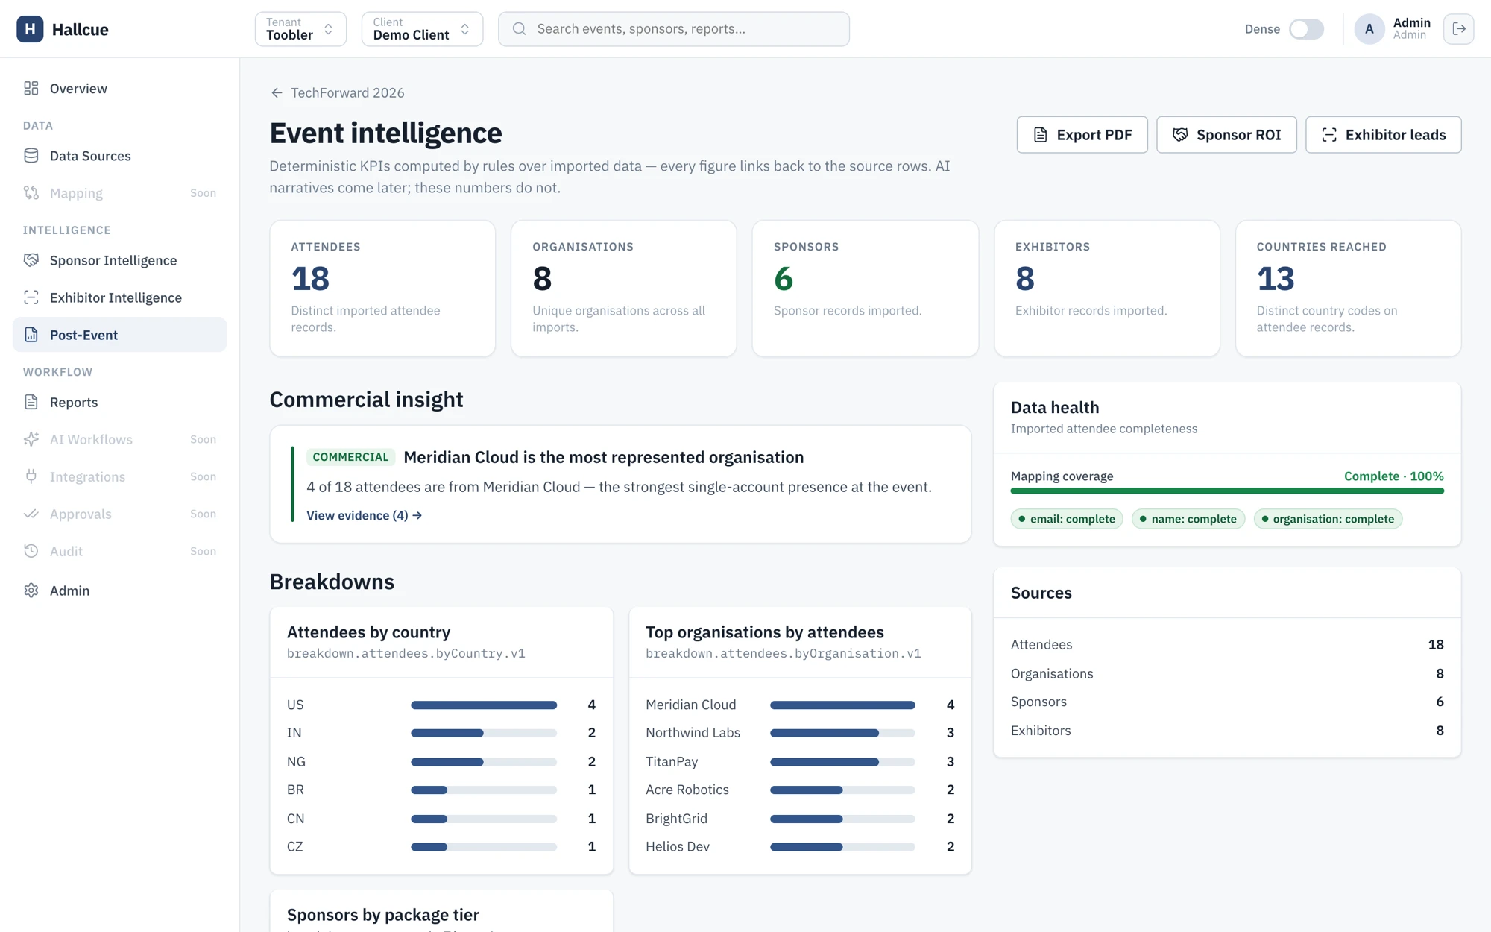Click the Reports file icon
The width and height of the screenshot is (1491, 932).
(31, 401)
